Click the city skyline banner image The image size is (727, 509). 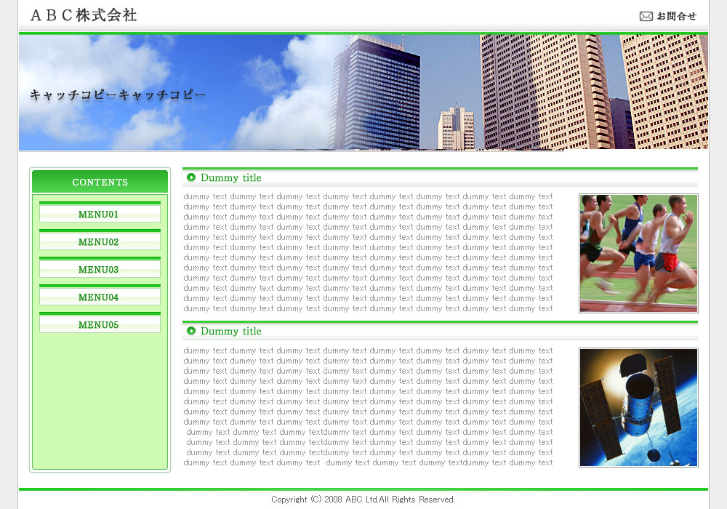tap(363, 93)
